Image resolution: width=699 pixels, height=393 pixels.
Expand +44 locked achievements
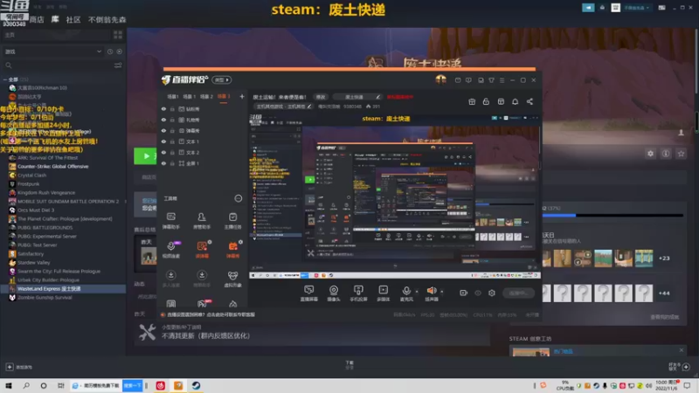[664, 293]
